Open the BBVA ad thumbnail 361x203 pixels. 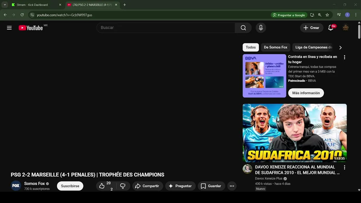coord(264,76)
